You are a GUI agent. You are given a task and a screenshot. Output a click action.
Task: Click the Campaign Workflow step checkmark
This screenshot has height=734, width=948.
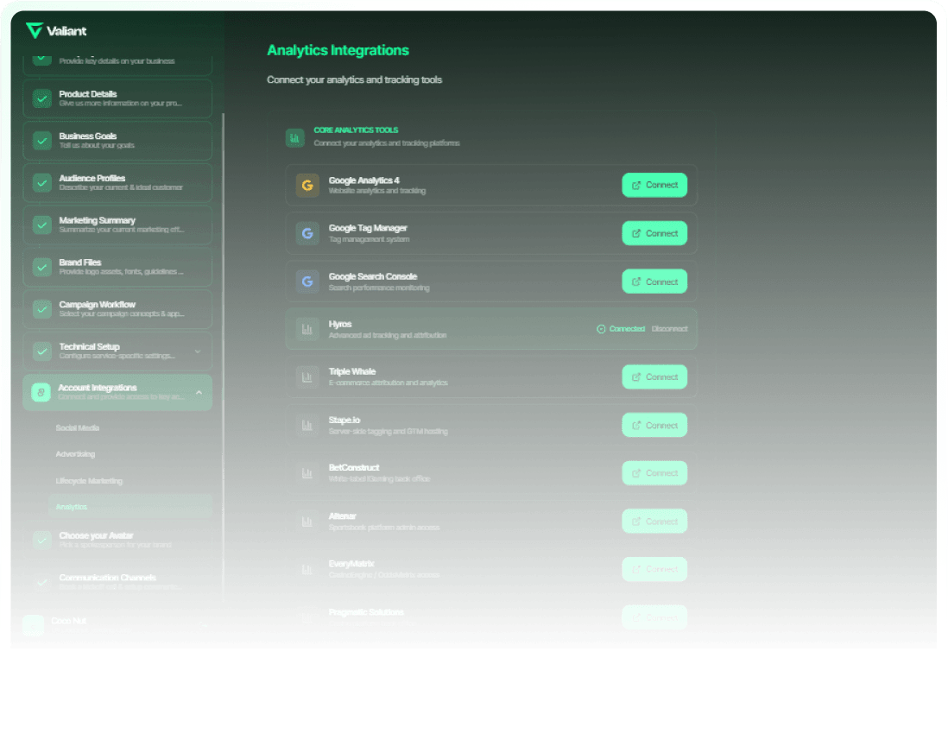click(x=41, y=309)
